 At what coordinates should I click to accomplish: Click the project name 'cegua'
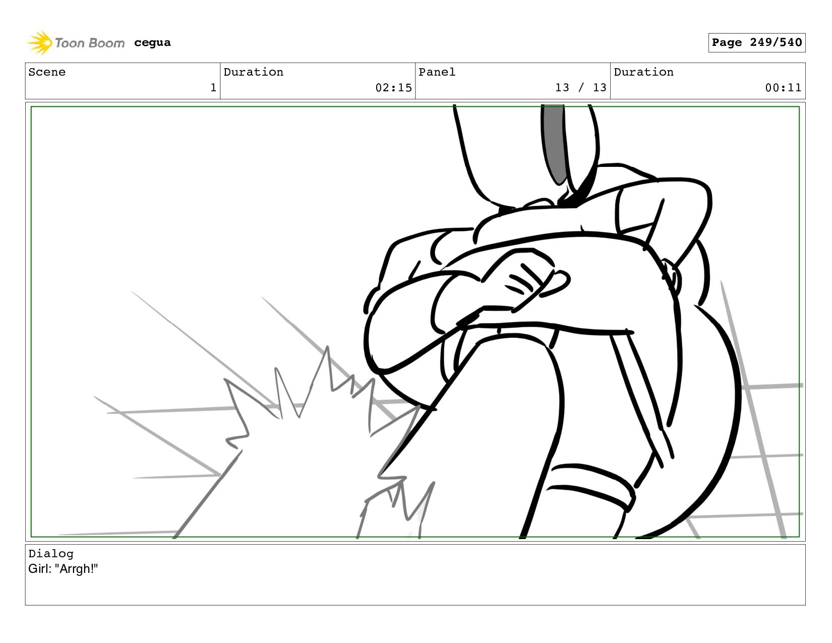tap(152, 43)
